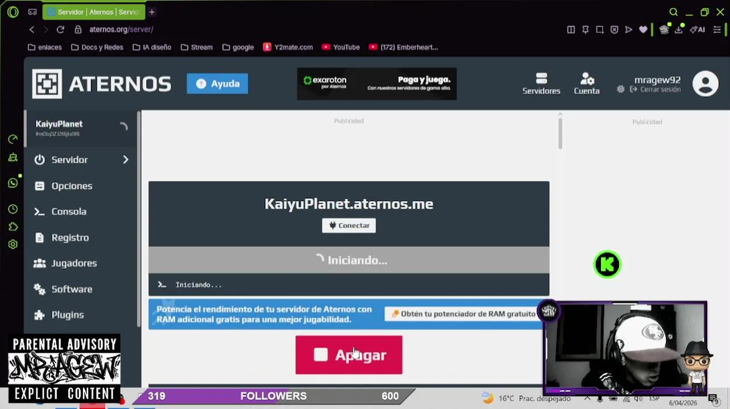Screen dimensions: 730x409
Task: Open the downloads icon
Action: coord(678,30)
